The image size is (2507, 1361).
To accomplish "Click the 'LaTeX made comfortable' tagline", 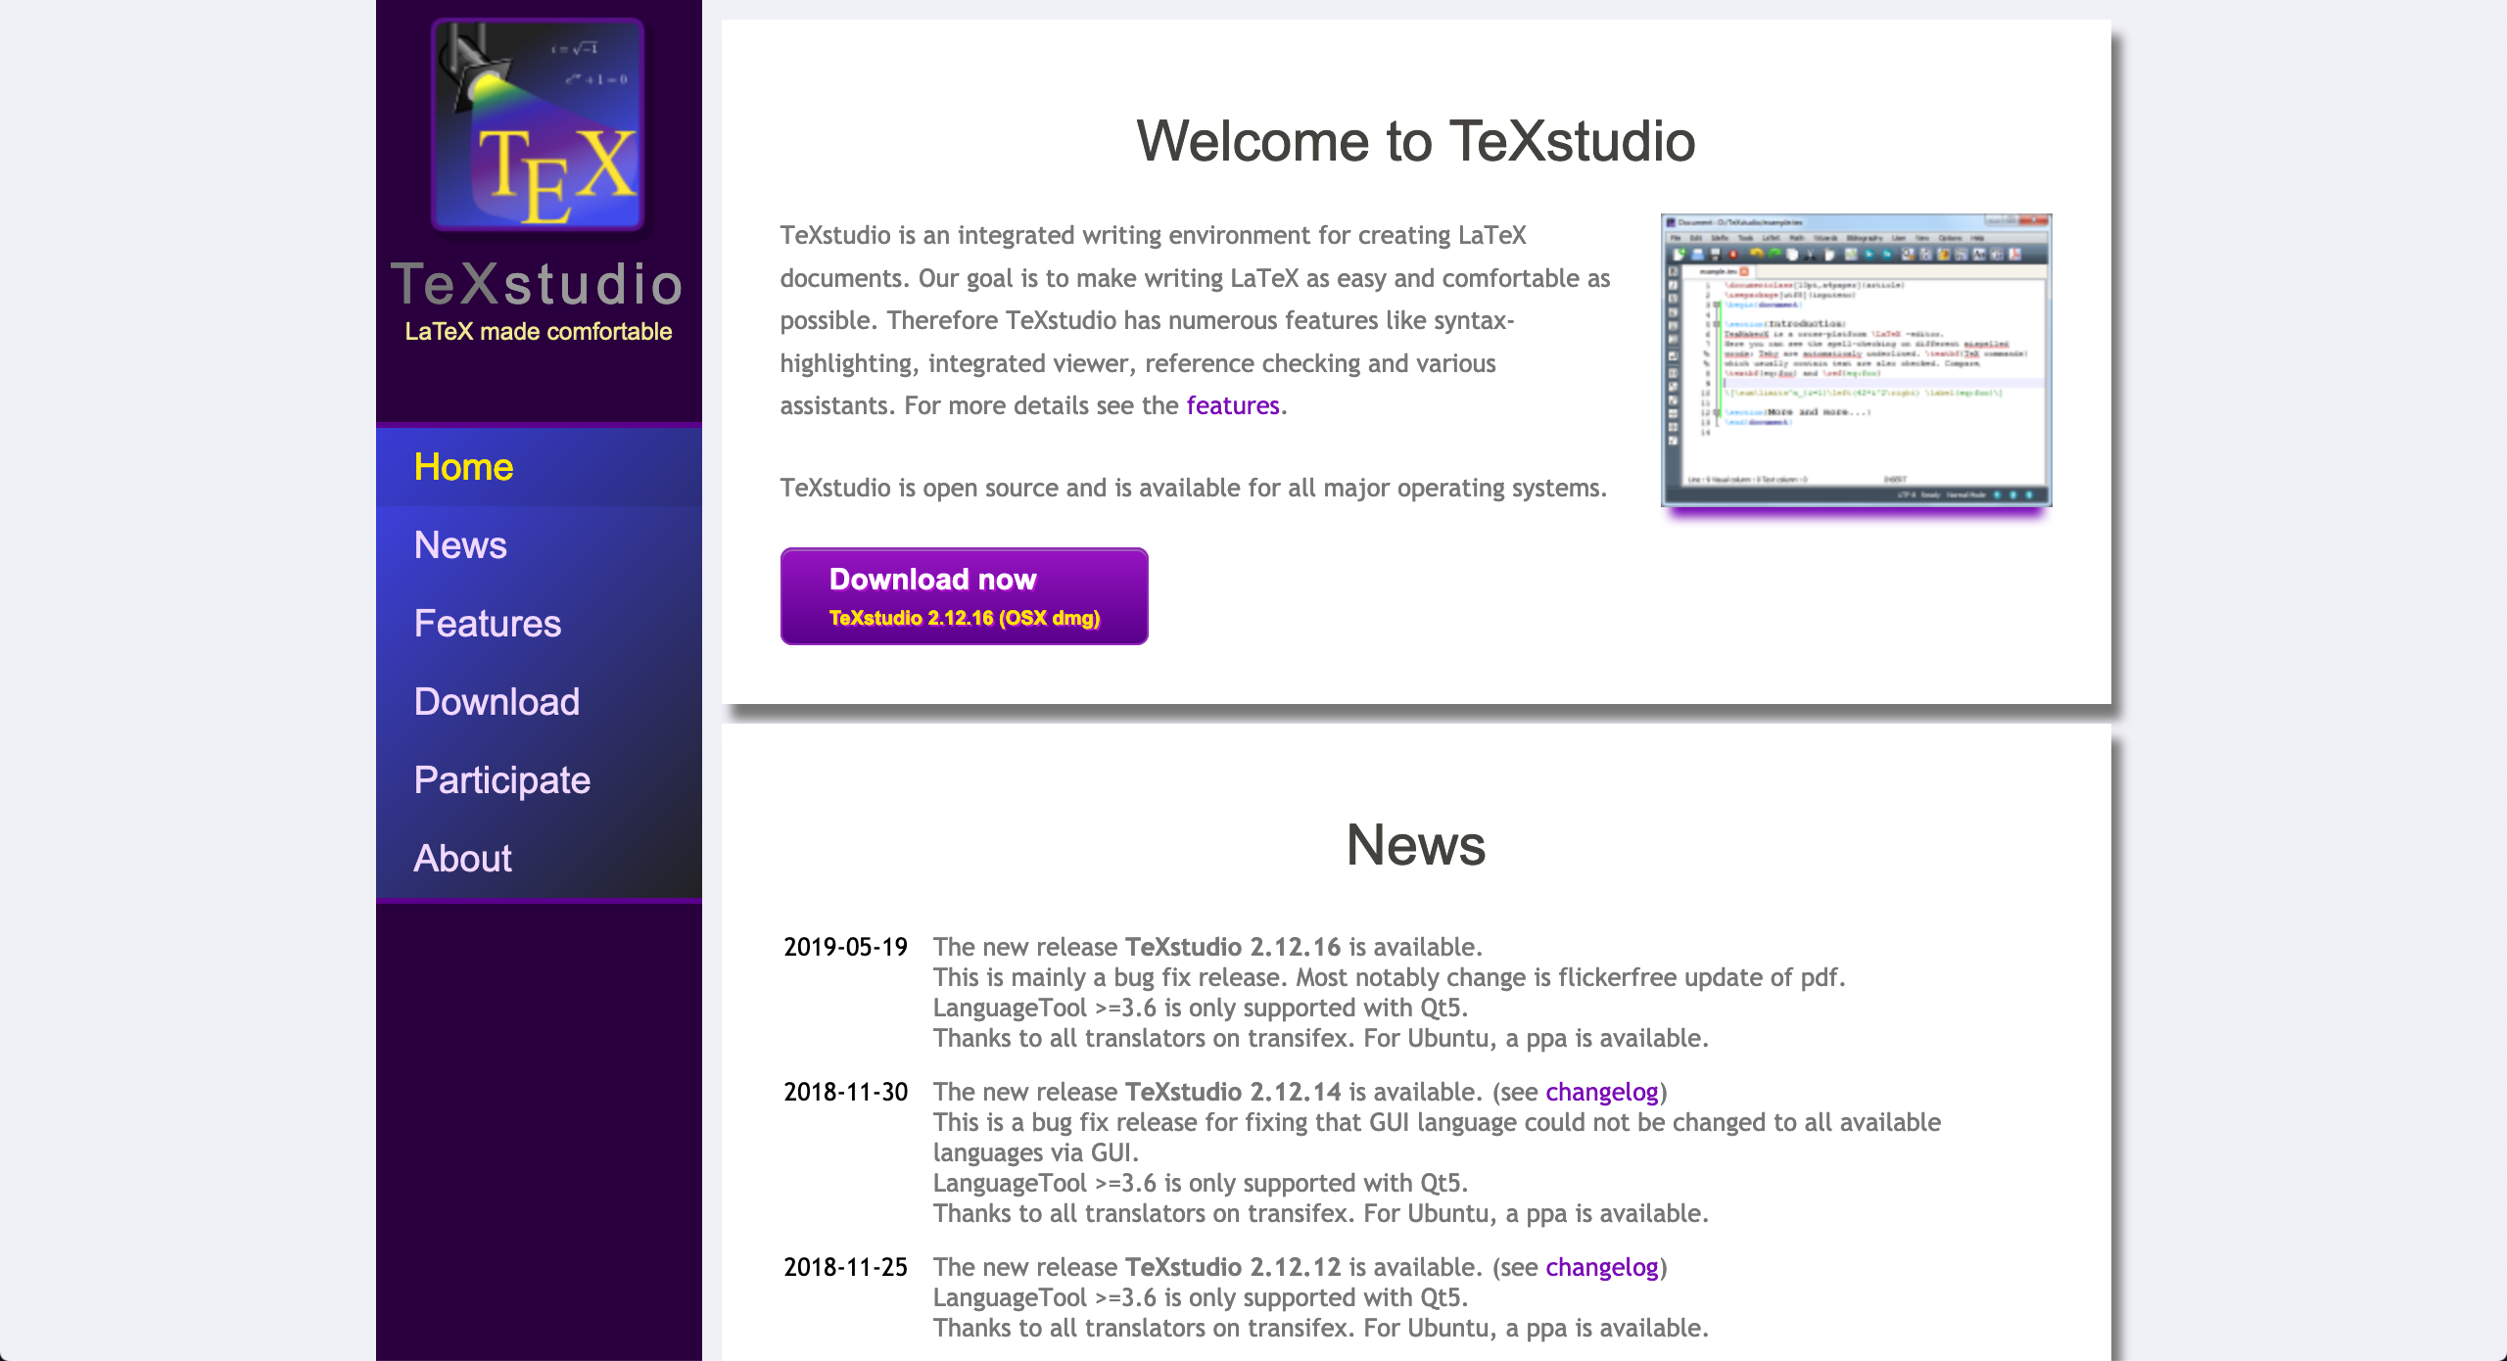I will pyautogui.click(x=538, y=332).
